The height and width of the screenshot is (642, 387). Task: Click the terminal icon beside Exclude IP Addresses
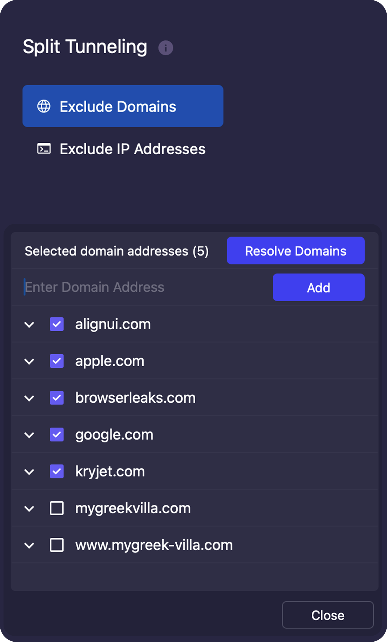[44, 149]
